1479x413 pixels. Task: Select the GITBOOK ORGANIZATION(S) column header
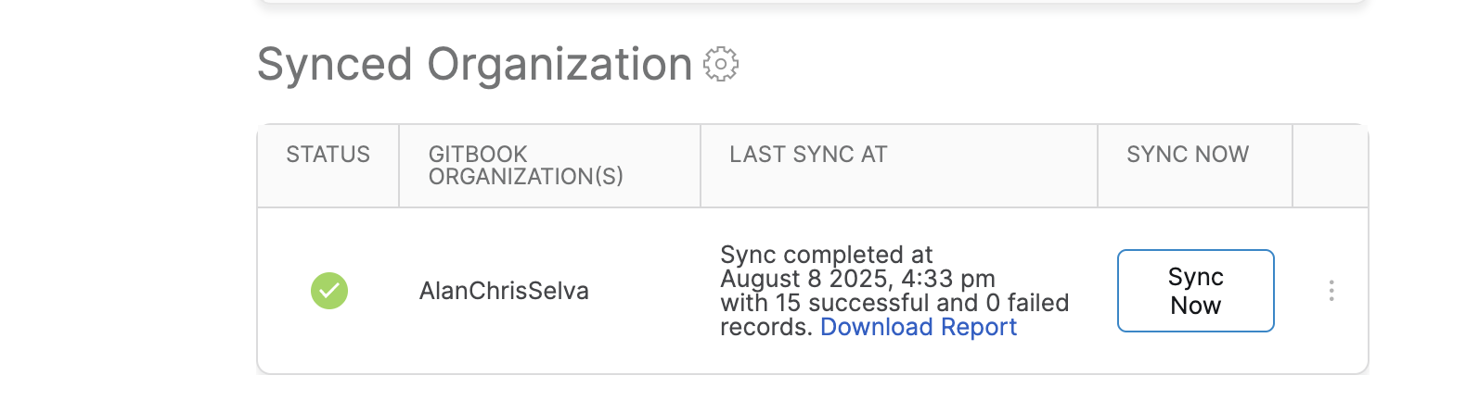point(526,165)
